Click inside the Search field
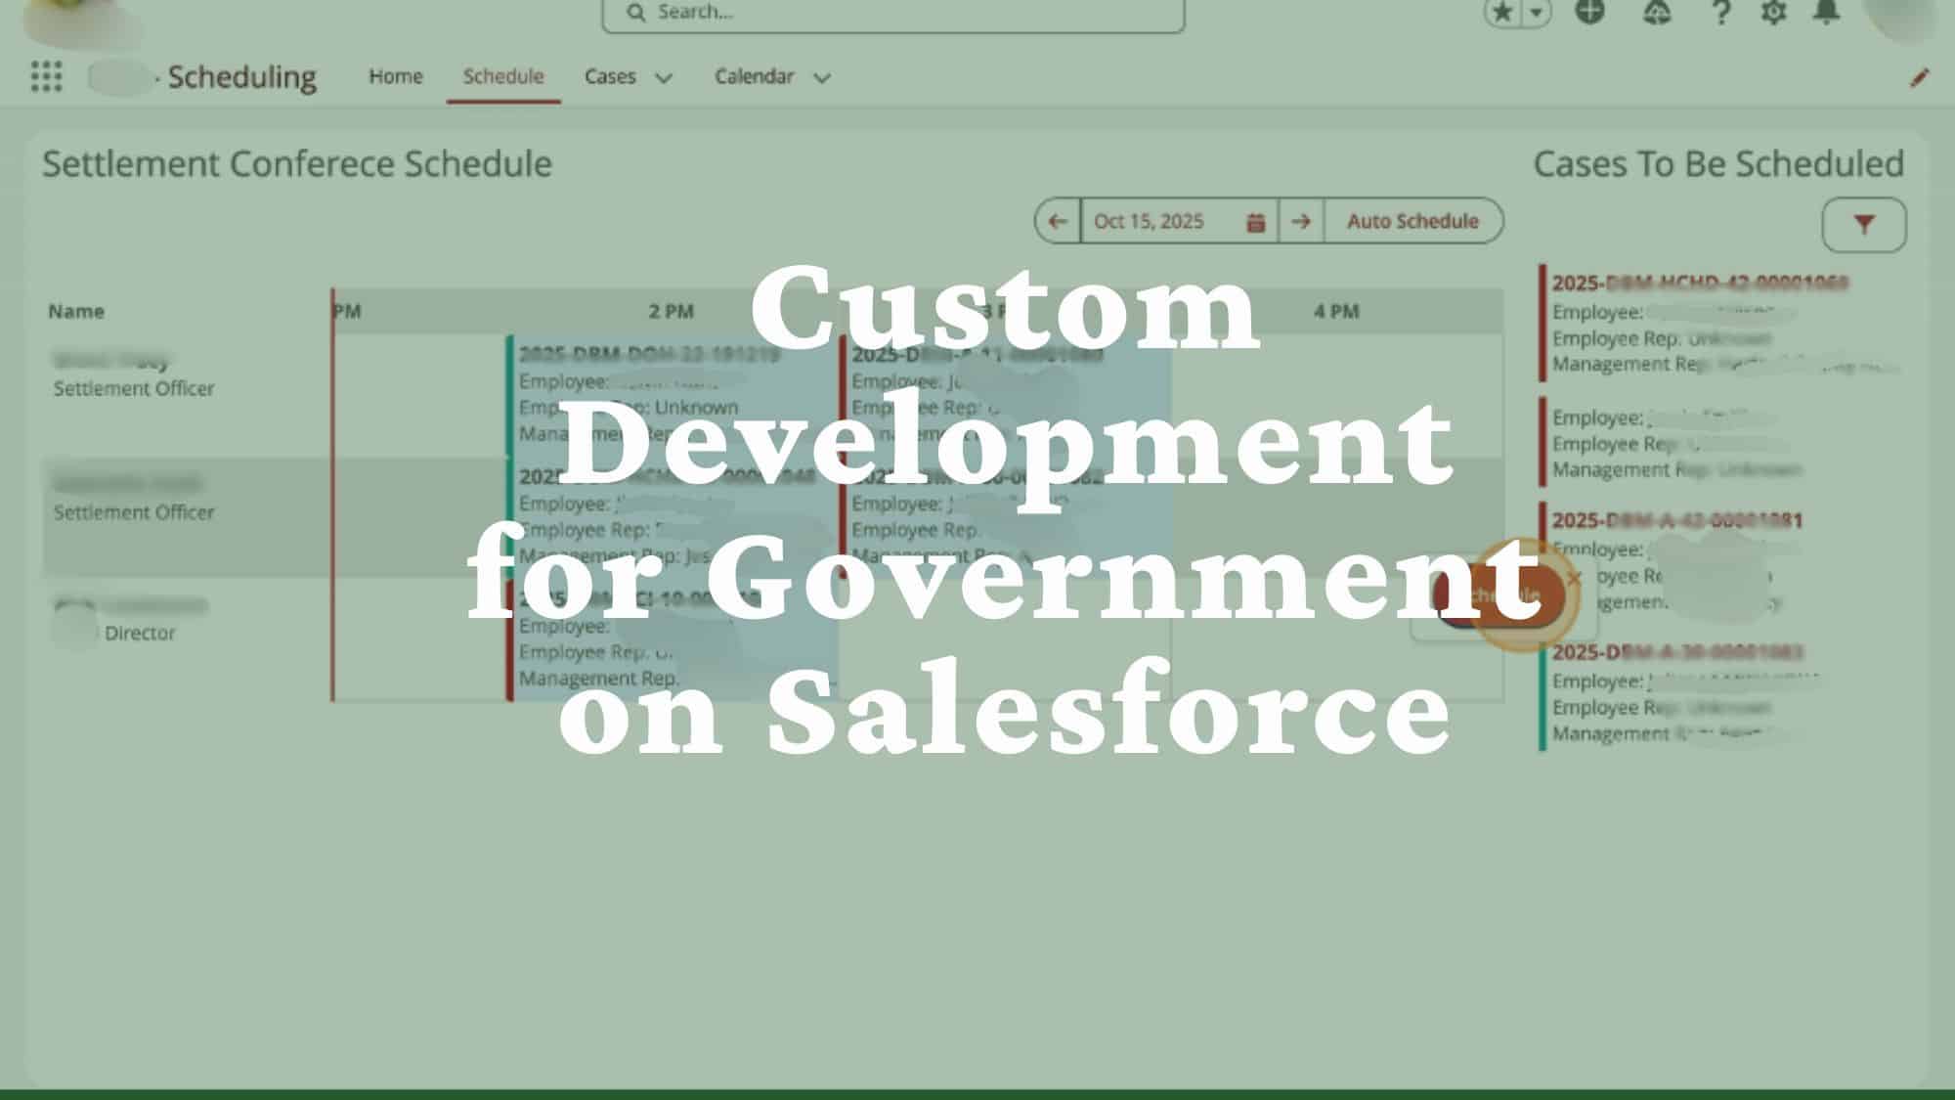The width and height of the screenshot is (1955, 1100). [893, 13]
